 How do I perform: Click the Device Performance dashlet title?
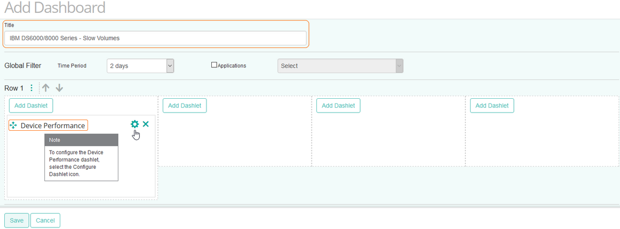point(53,125)
